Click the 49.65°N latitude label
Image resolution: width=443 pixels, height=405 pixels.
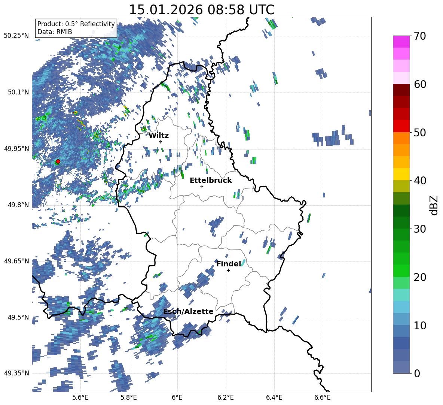tap(16, 261)
